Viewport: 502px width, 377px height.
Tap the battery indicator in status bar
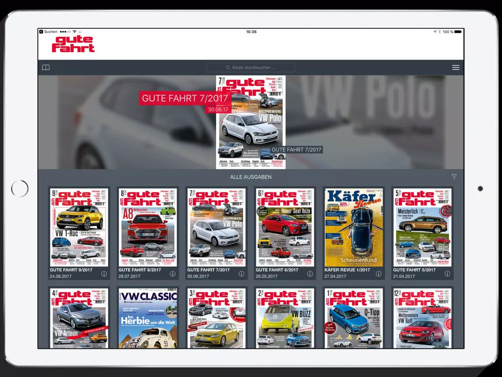click(x=458, y=31)
